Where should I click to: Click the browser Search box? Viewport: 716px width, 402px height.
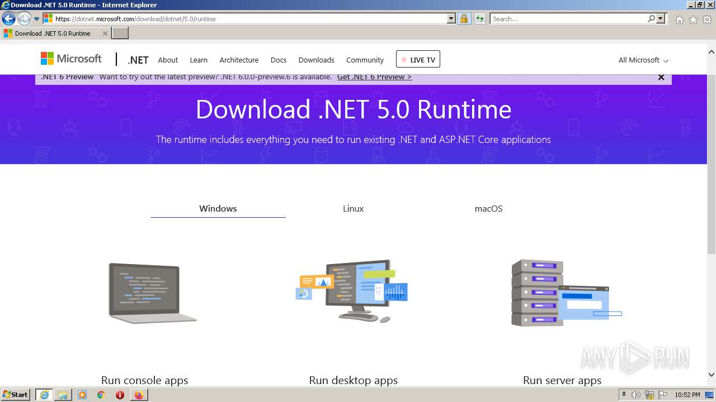point(568,19)
